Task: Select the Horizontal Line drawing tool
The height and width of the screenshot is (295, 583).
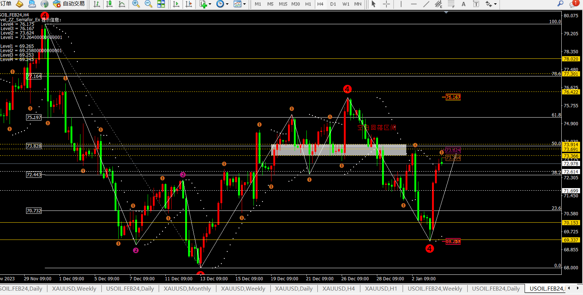Action: (414, 4)
